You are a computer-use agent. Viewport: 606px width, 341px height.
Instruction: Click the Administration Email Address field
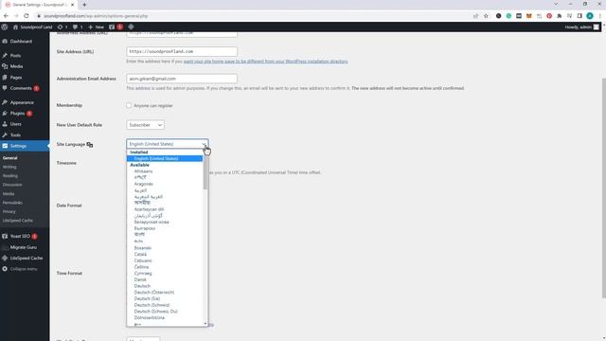coord(182,79)
